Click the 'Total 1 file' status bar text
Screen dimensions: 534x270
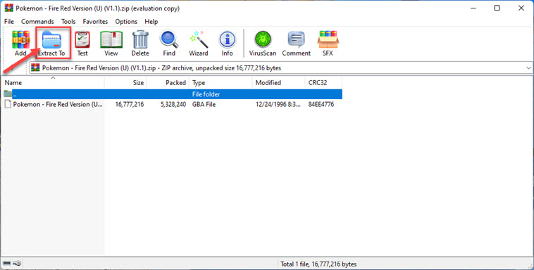pyautogui.click(x=318, y=264)
